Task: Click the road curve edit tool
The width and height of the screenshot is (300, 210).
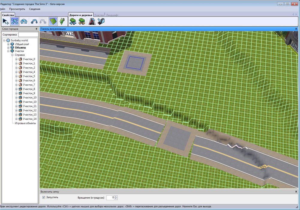Action: [x=34, y=21]
